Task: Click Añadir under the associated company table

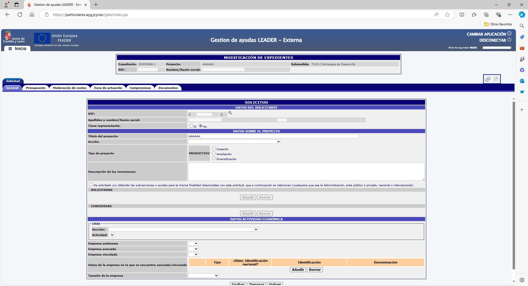Action: 298,270
